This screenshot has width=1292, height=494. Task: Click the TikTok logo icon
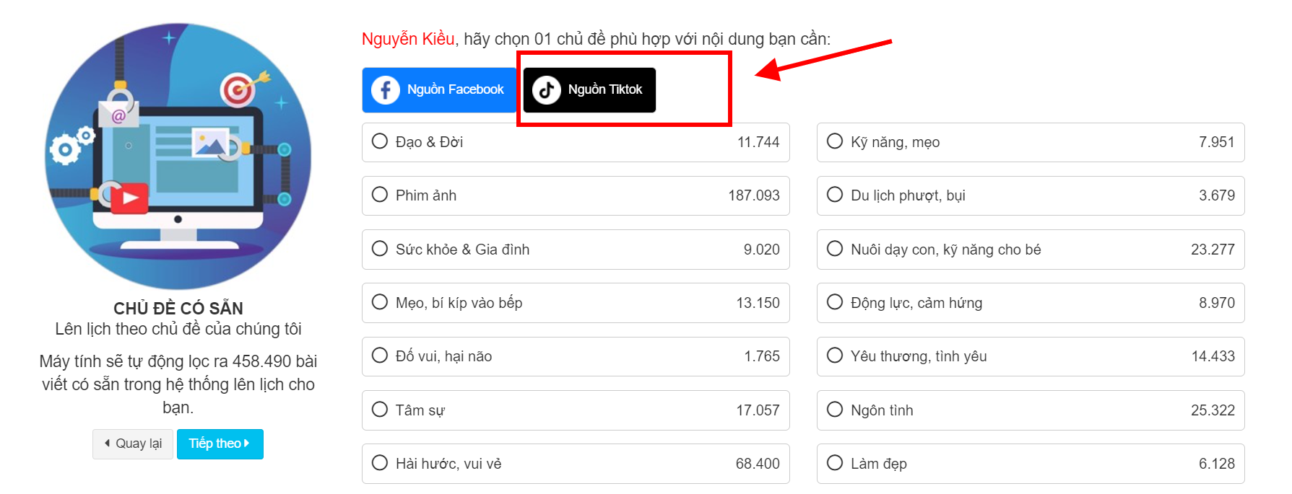[547, 90]
